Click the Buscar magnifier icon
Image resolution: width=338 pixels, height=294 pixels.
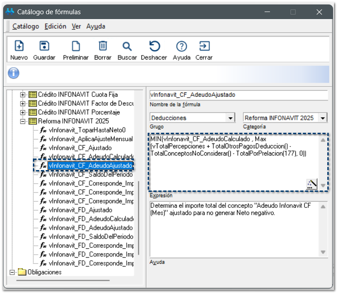point(127,47)
